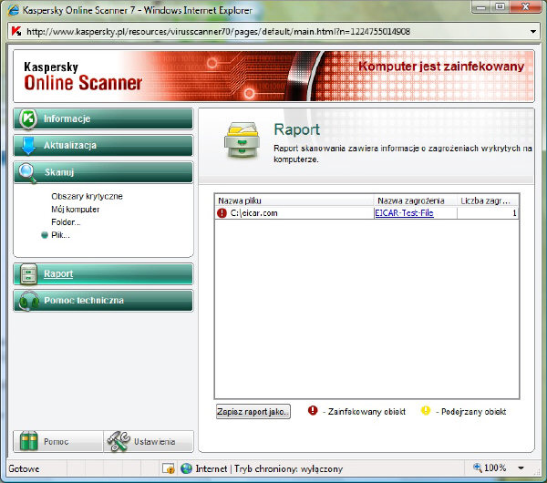Choose the Plik... scan option

[x=60, y=235]
